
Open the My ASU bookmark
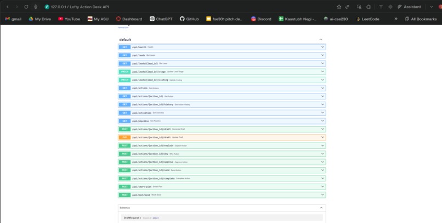98,19
